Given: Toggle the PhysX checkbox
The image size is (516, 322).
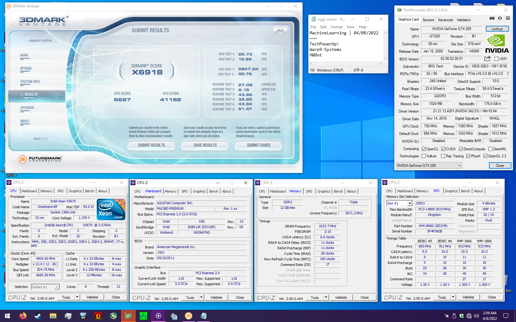Looking at the screenshot, I should tap(468, 156).
